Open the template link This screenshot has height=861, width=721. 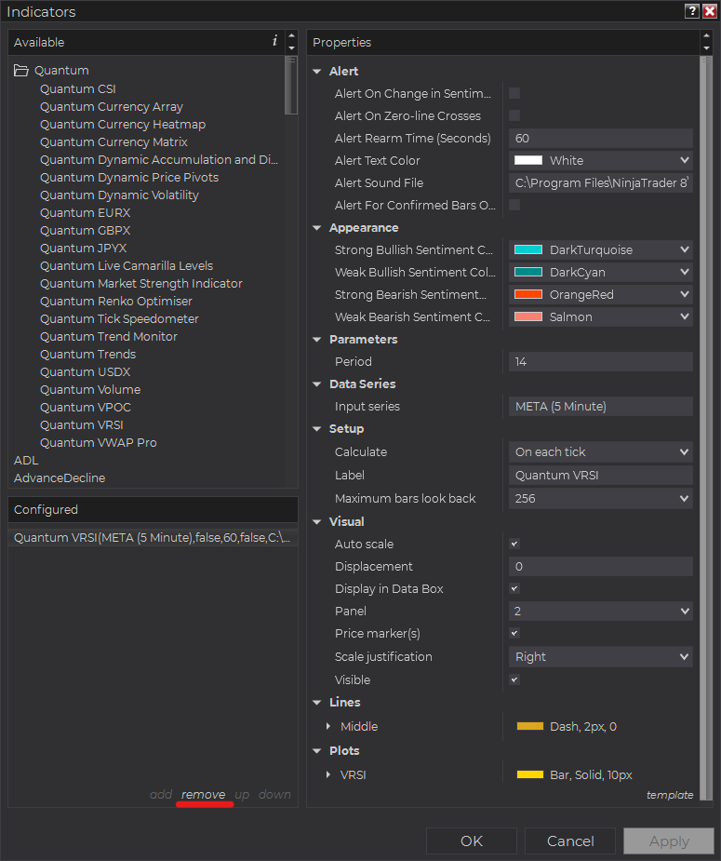coord(670,795)
